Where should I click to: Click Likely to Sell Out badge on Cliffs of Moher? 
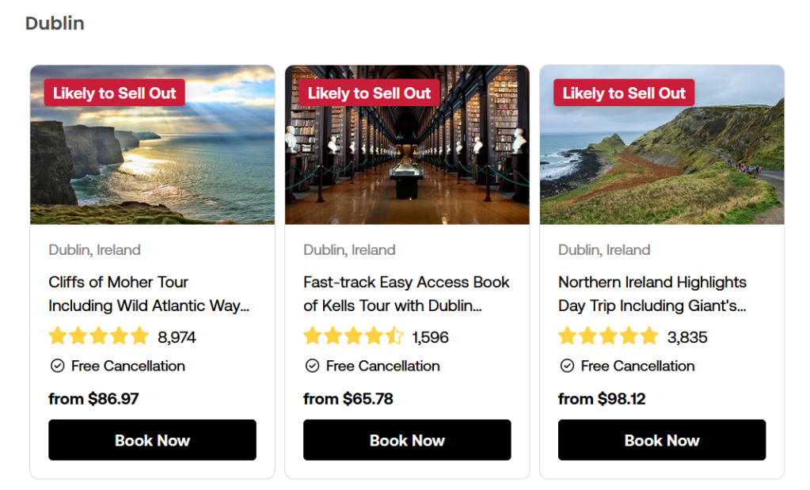115,93
